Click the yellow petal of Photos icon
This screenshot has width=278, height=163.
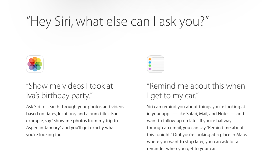[38, 60]
